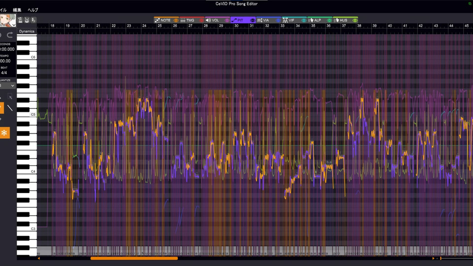This screenshot has height=266, width=473.
Task: Click the first metronome icon in the top toolbar
Action: click(x=21, y=20)
